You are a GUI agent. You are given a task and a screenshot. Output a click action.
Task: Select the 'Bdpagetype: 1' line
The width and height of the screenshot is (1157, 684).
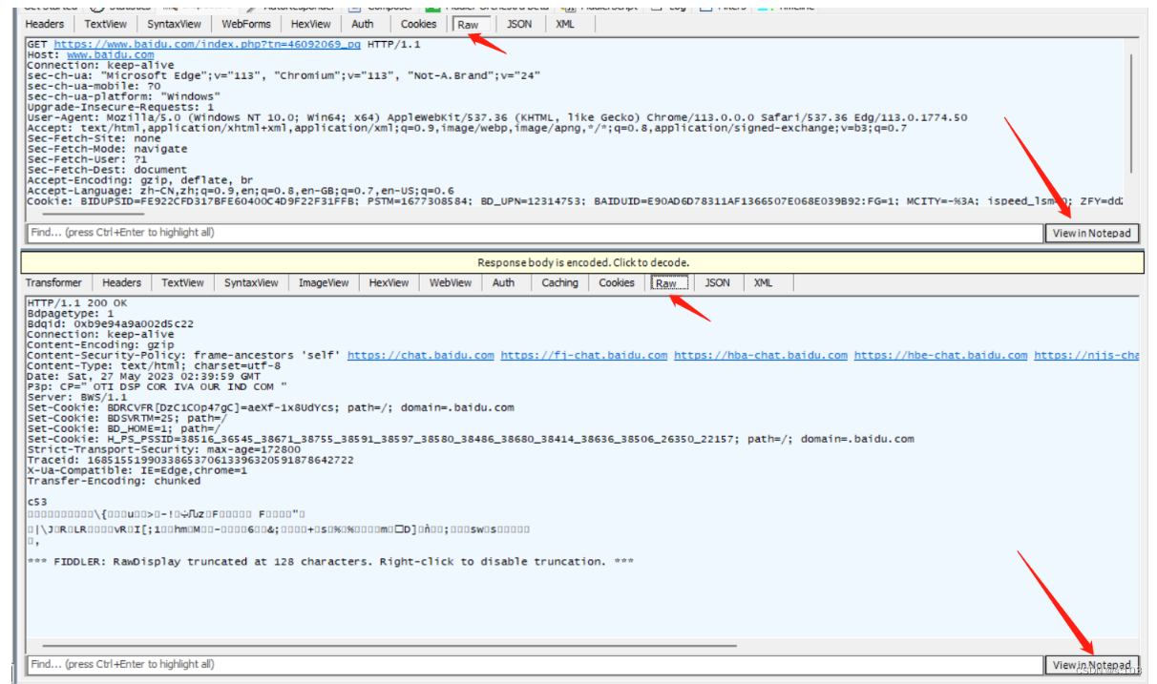70,313
